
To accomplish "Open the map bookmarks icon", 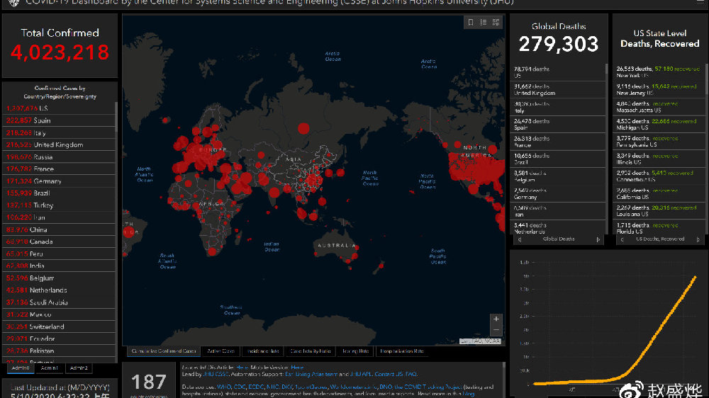I will click(470, 23).
